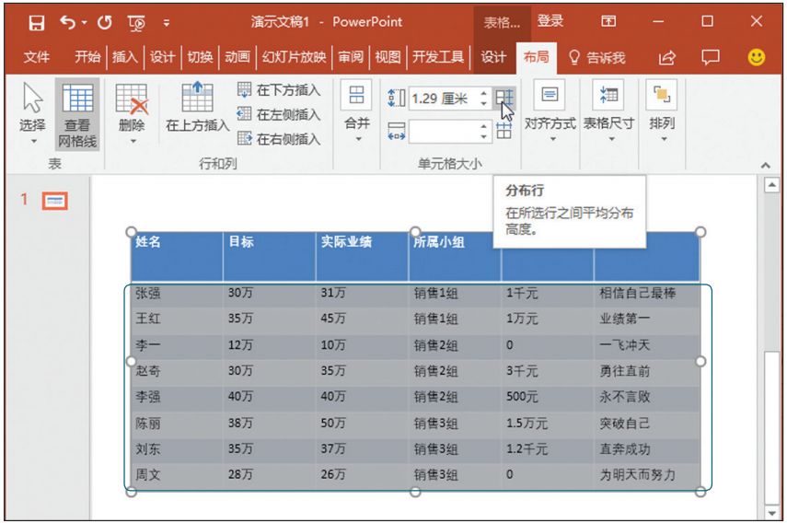The height and width of the screenshot is (523, 787).
Task: Click the column width input field
Action: [x=443, y=132]
